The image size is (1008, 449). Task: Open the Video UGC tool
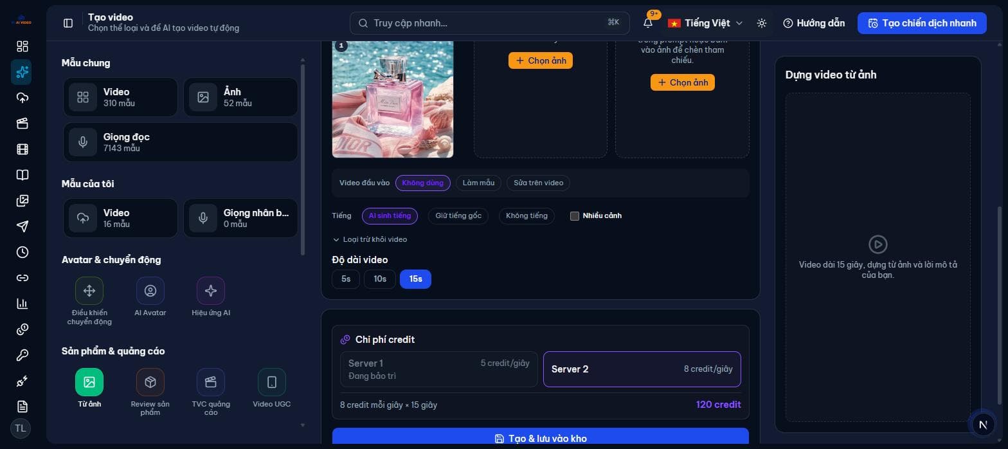(x=272, y=389)
